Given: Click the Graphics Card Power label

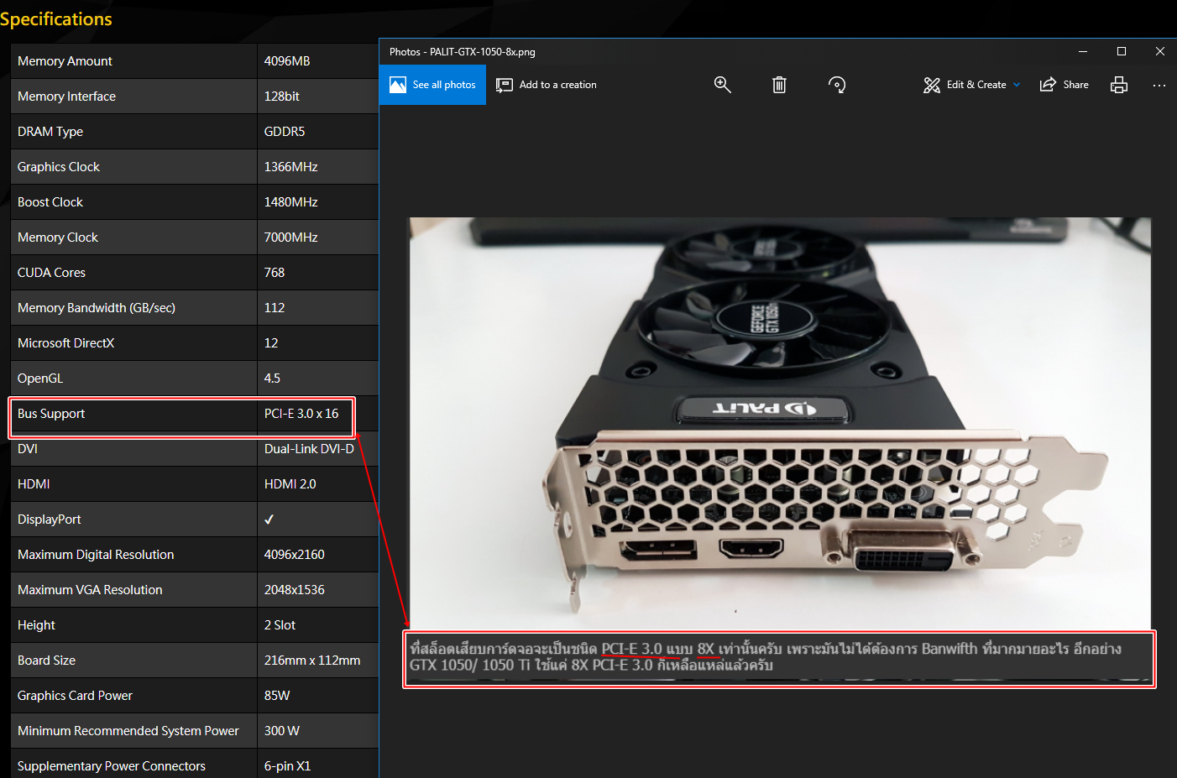Looking at the screenshot, I should [75, 696].
